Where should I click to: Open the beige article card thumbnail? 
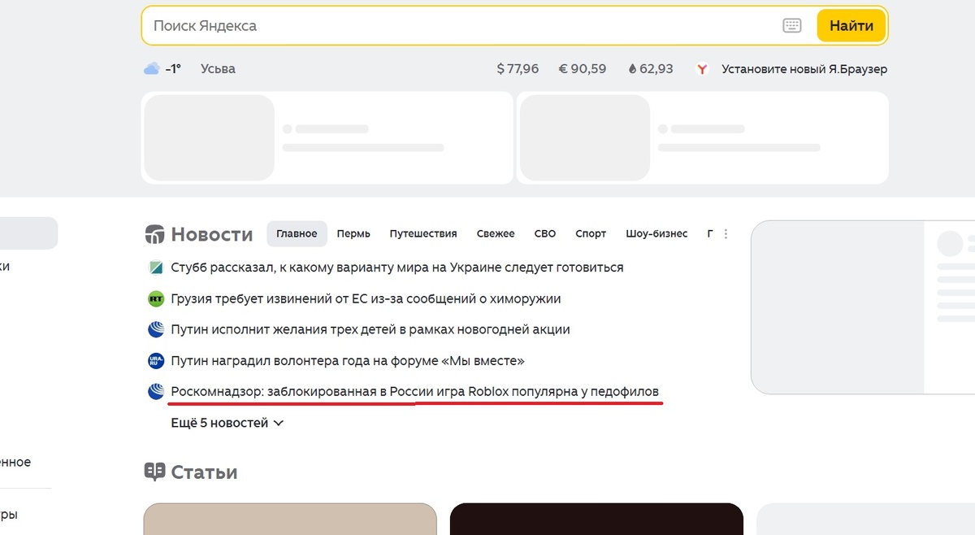[x=290, y=519]
